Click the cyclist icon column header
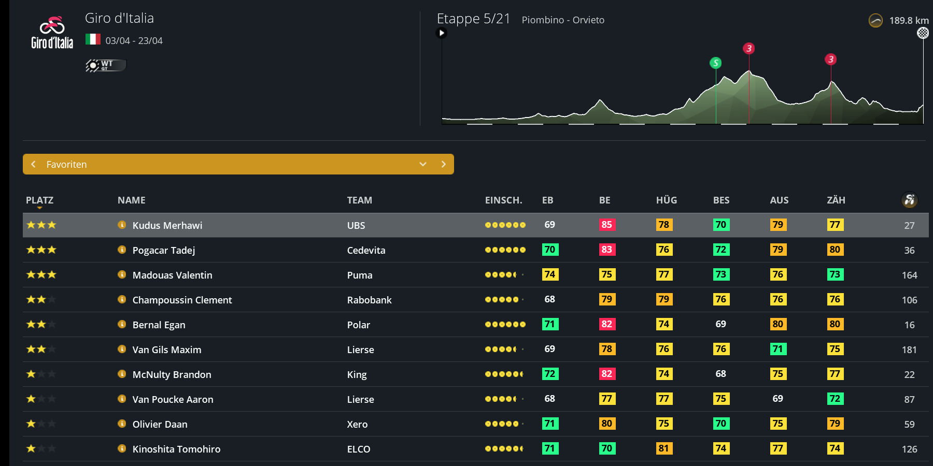The image size is (933, 466). point(909,200)
